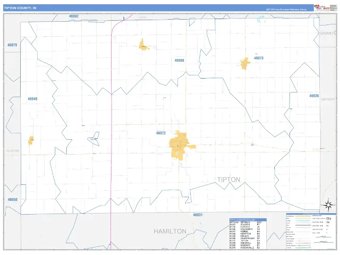Click the compass rose icon

pyautogui.click(x=328, y=205)
